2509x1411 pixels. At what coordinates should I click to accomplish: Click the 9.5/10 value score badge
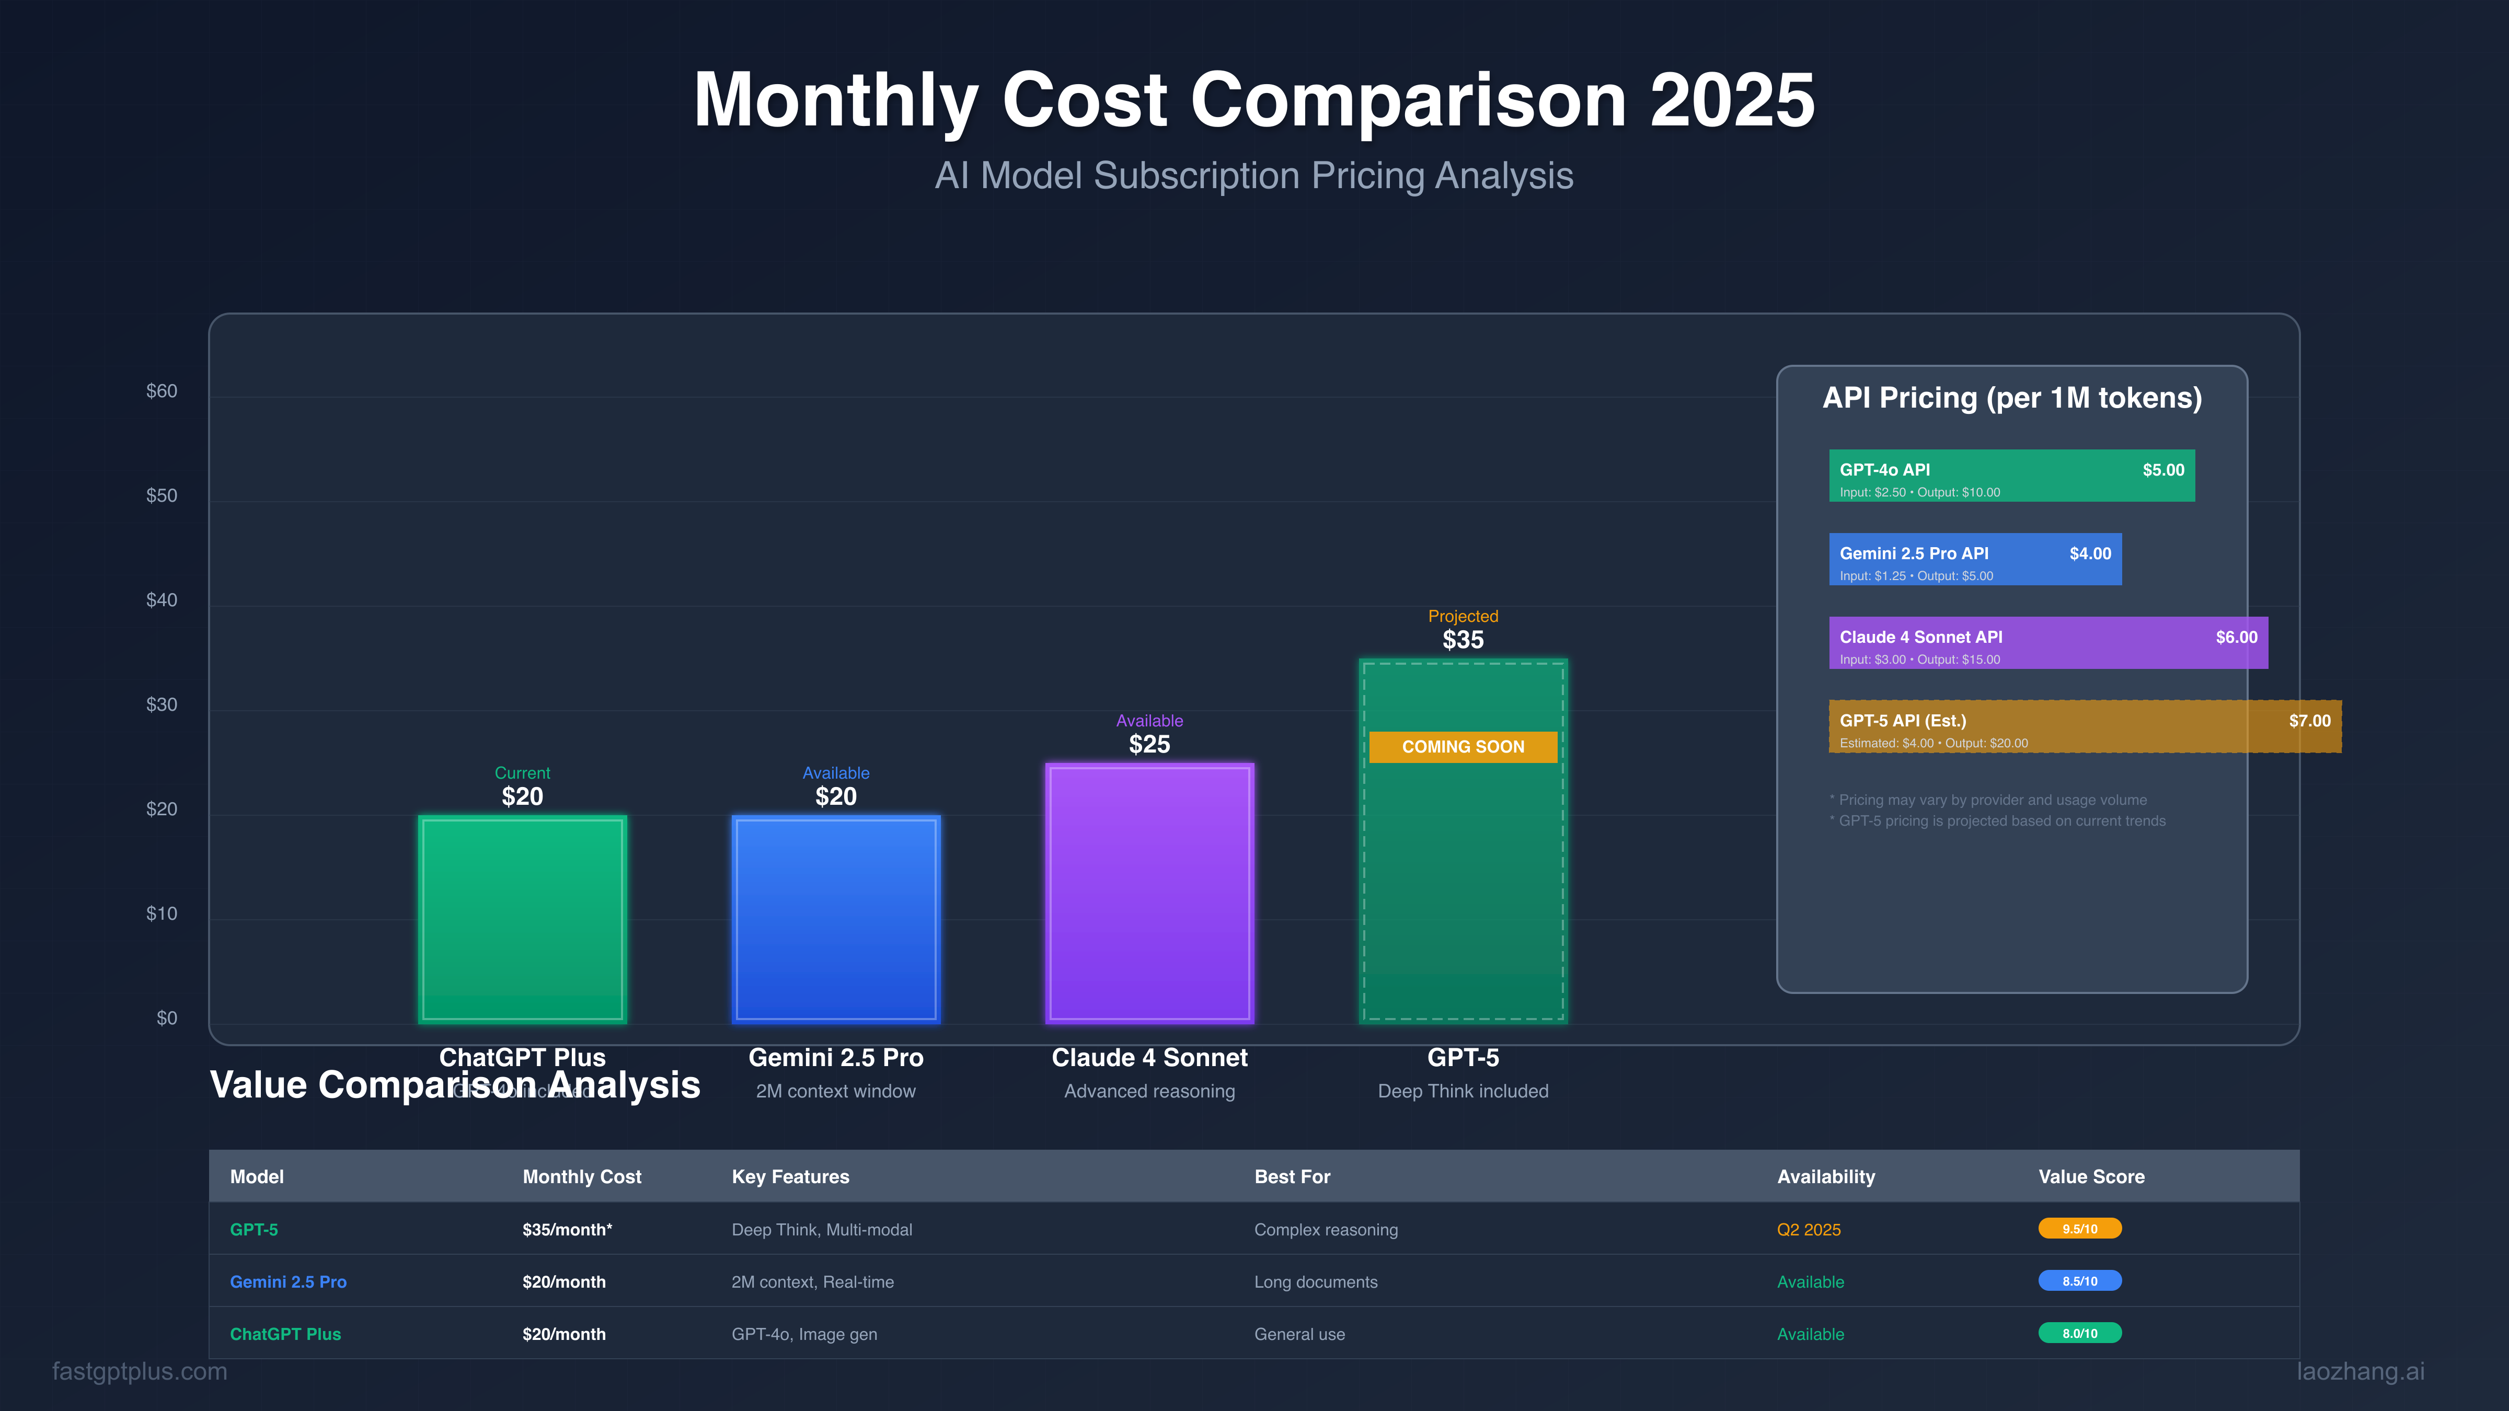tap(2079, 1229)
